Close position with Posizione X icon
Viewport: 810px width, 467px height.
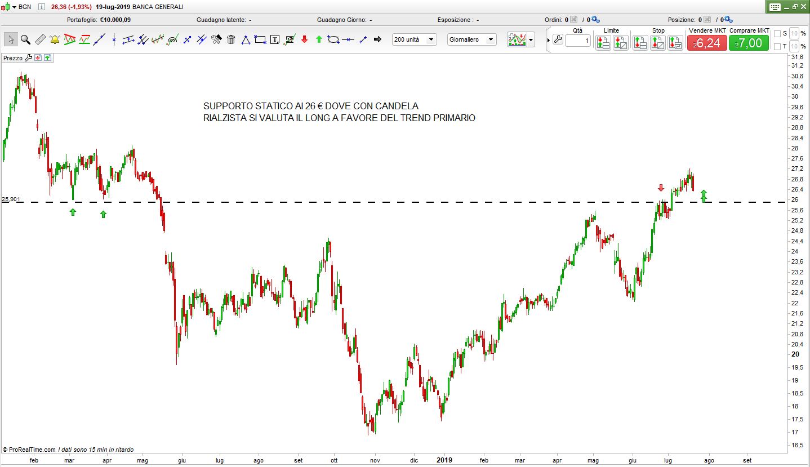point(707,20)
